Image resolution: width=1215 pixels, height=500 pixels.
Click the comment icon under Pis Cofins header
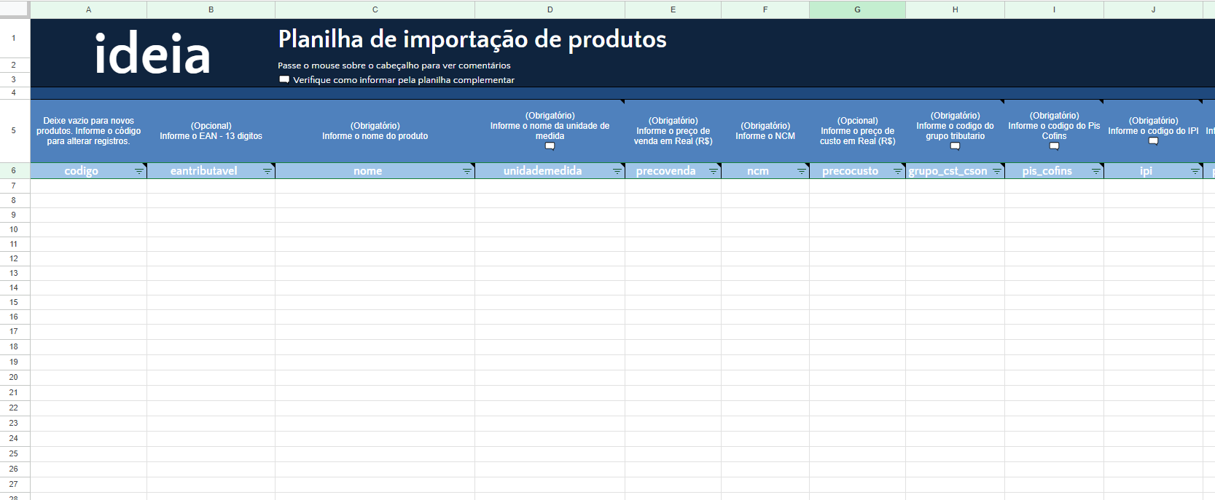tap(1054, 146)
